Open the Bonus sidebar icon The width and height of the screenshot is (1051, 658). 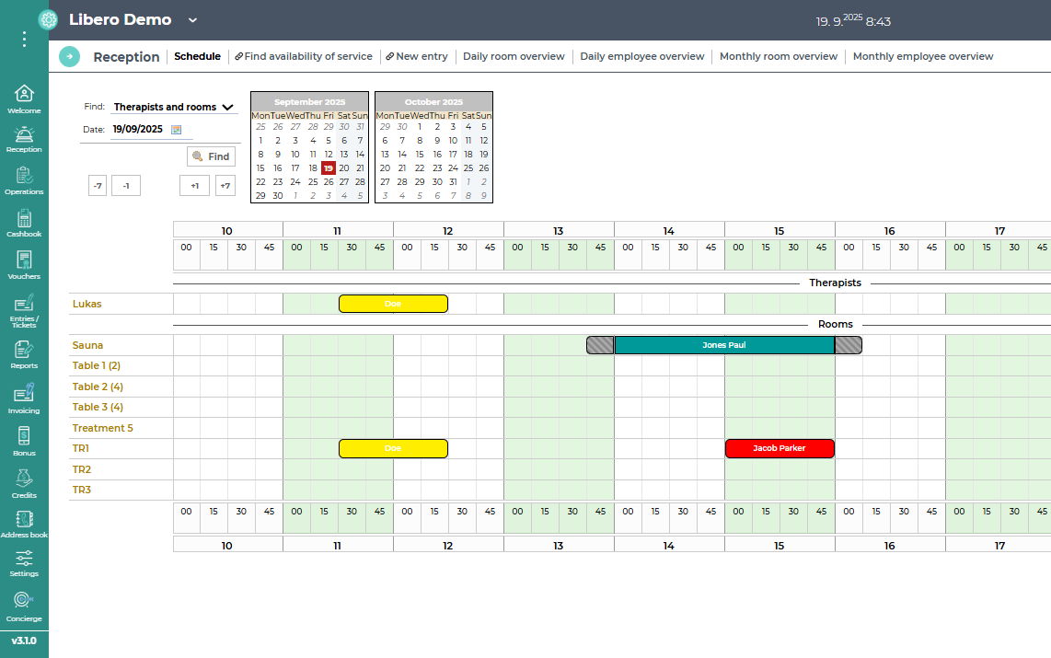(x=24, y=441)
